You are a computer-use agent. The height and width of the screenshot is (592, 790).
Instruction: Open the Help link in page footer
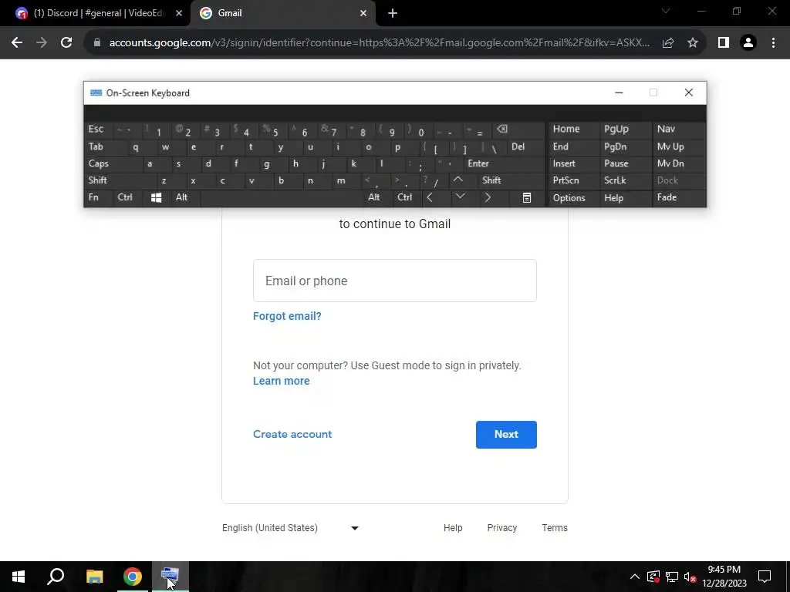453,528
